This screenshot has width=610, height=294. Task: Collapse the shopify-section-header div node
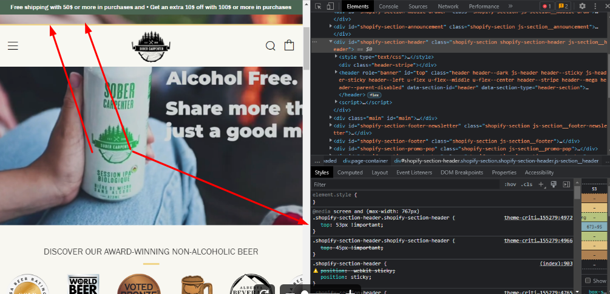[x=331, y=42]
